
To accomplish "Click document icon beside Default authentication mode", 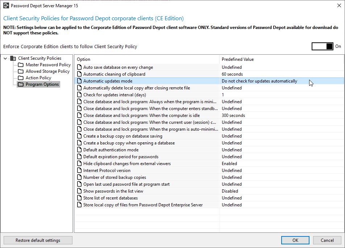I will (79, 150).
